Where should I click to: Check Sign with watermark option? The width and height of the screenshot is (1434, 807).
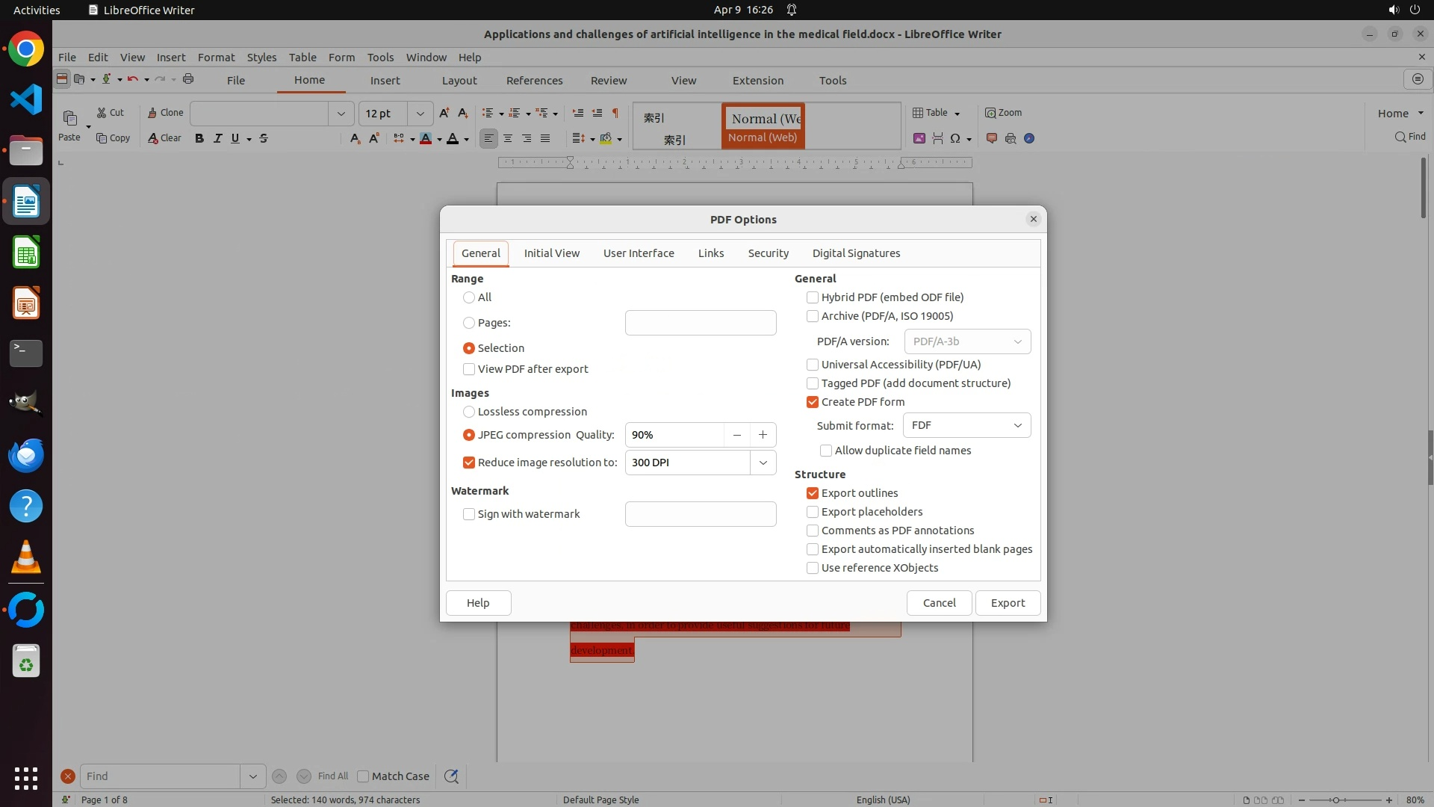pyautogui.click(x=469, y=514)
